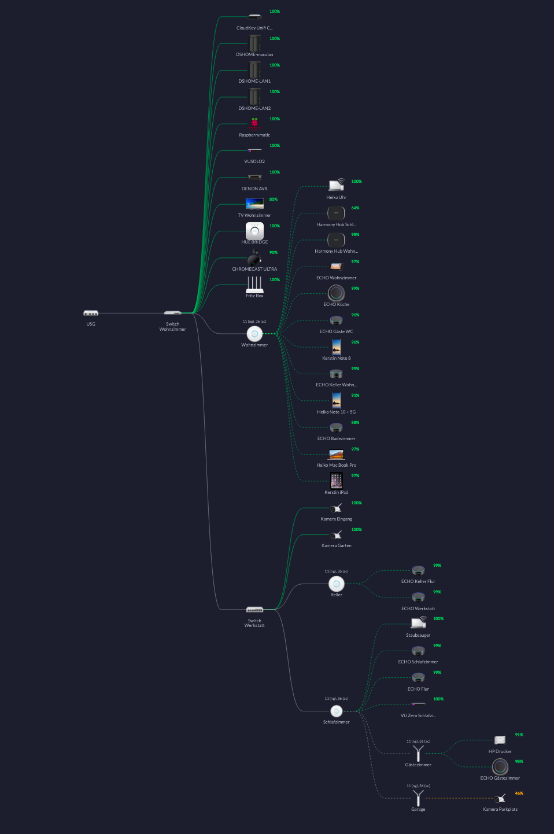Viewport: 554px width, 834px height.
Task: Select the DSHOME-macvlan server icon
Action: point(254,43)
